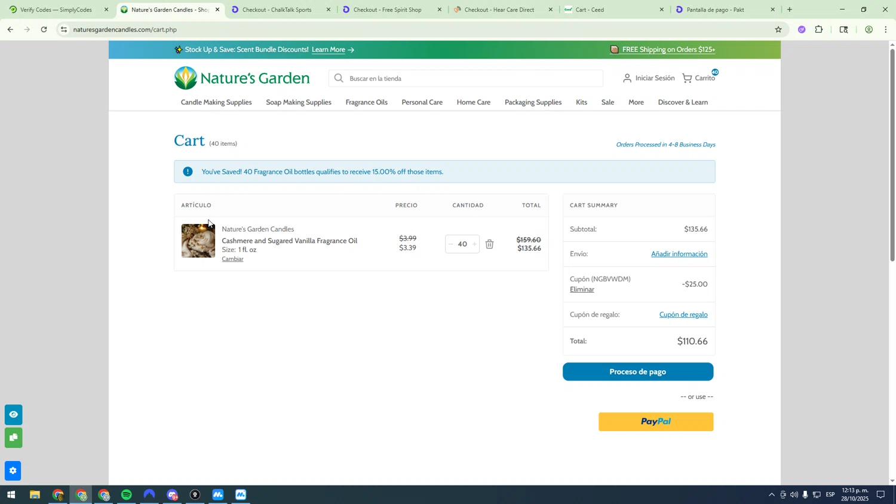Increase quantity with plus button
896x504 pixels.
click(474, 244)
